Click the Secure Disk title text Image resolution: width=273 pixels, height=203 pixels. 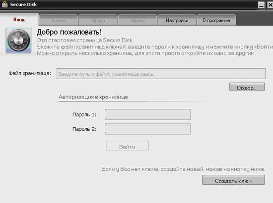click(x=23, y=4)
